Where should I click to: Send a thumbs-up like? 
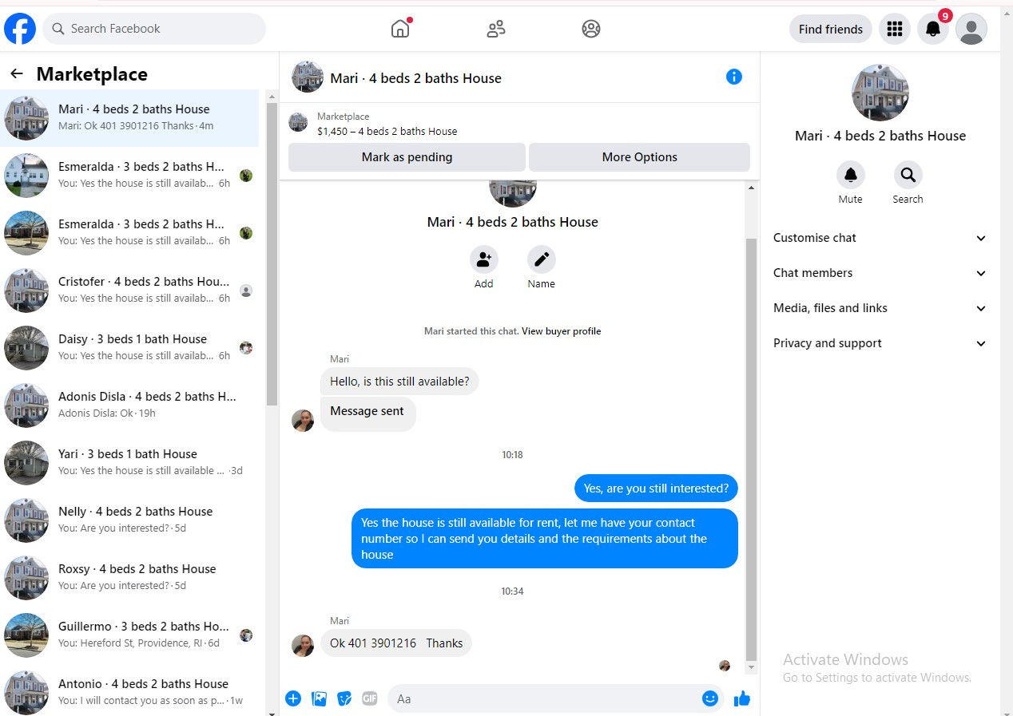(x=742, y=698)
